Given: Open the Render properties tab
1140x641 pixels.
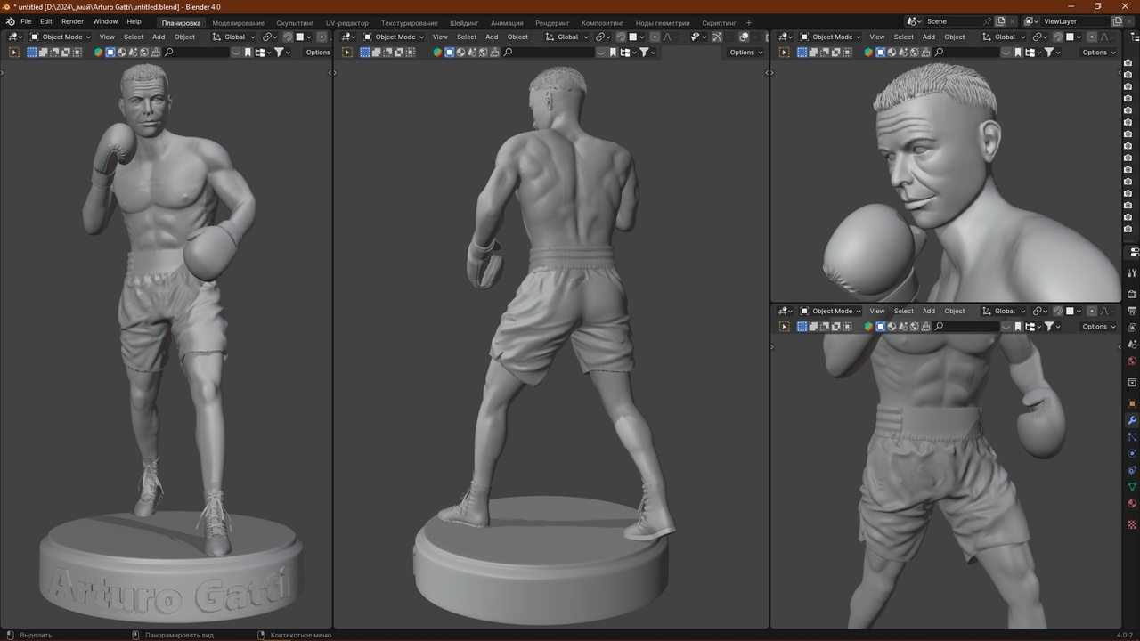Looking at the screenshot, I should coord(1132,294).
